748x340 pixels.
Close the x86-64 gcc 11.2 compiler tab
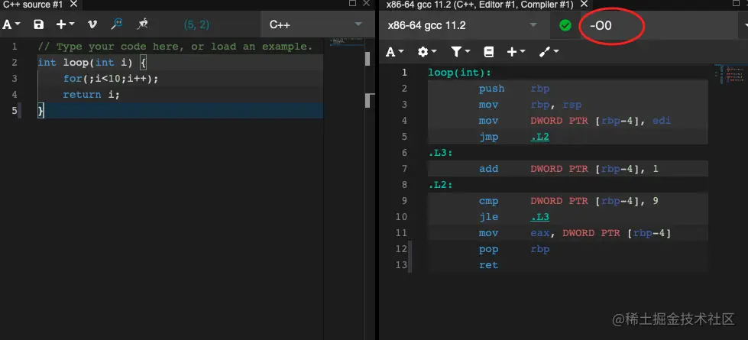[583, 5]
